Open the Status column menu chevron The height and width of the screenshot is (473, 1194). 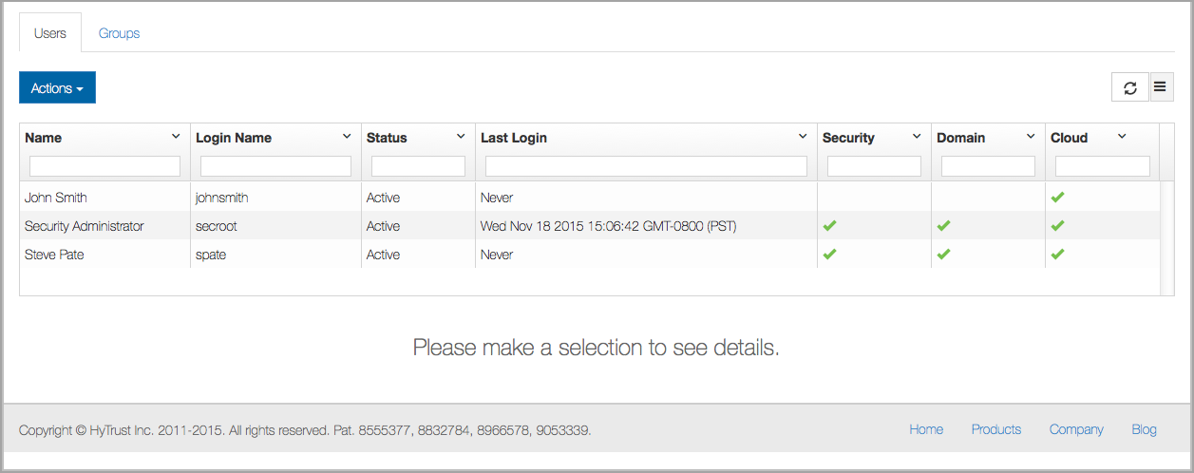tap(461, 137)
